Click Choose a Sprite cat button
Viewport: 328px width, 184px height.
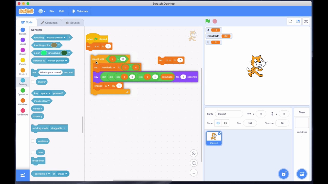tap(284, 174)
